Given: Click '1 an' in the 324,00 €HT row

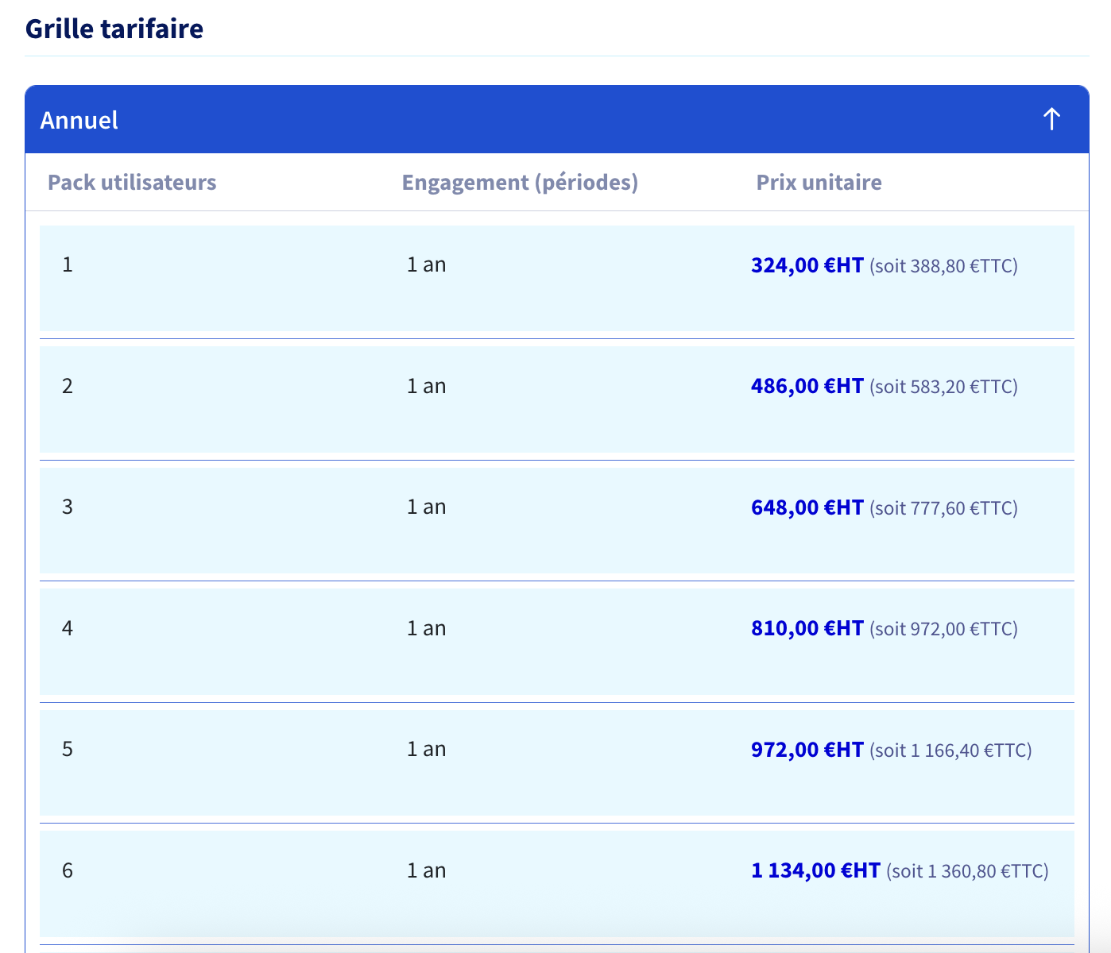Looking at the screenshot, I should (x=426, y=264).
